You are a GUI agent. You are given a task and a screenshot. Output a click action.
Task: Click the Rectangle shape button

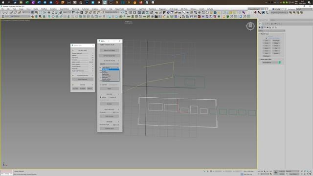(276, 41)
